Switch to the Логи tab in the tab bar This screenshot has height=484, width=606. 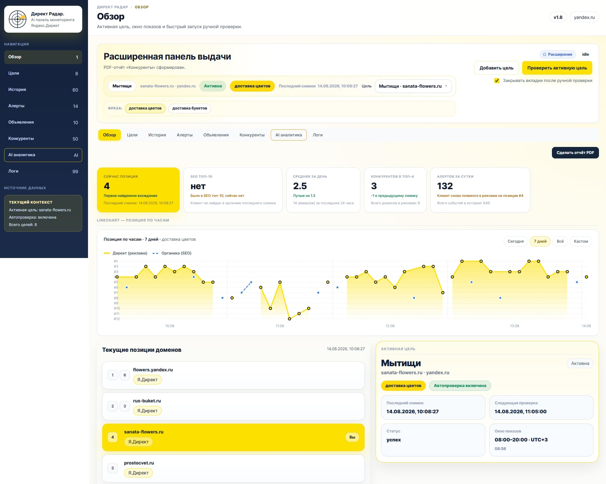click(x=318, y=135)
